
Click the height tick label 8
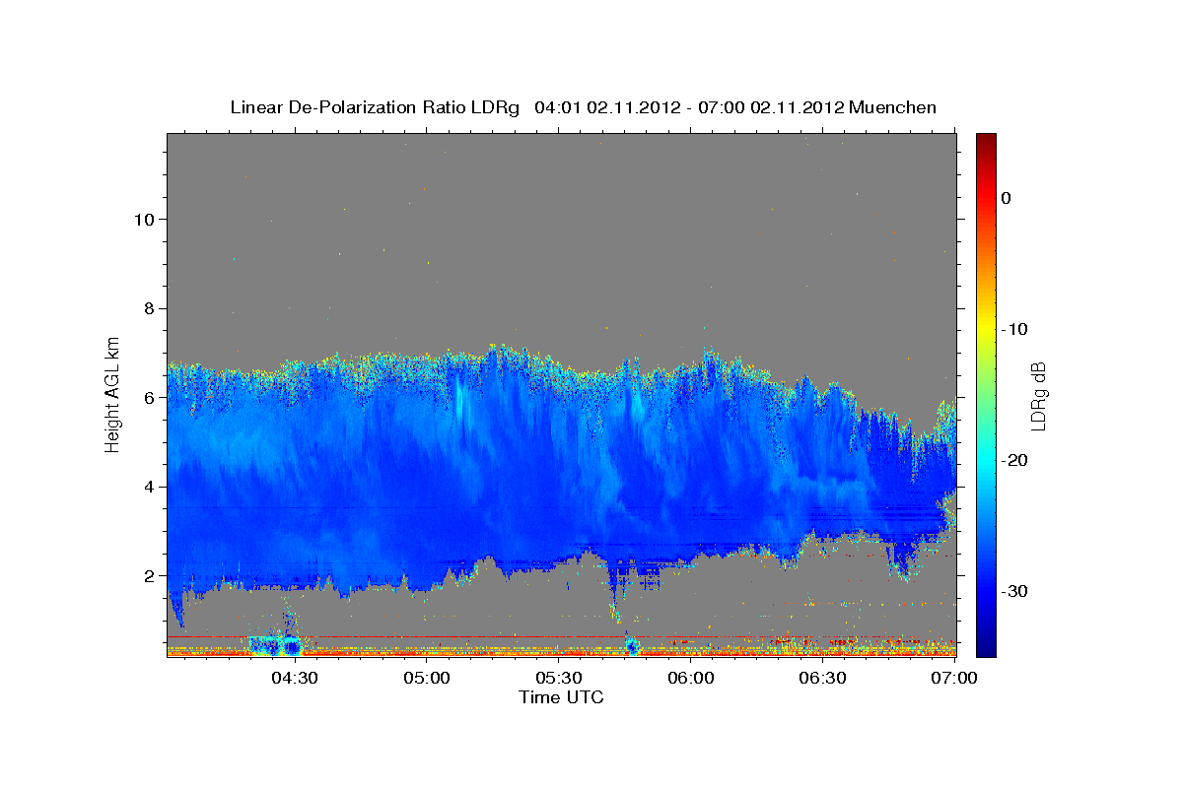click(x=148, y=308)
